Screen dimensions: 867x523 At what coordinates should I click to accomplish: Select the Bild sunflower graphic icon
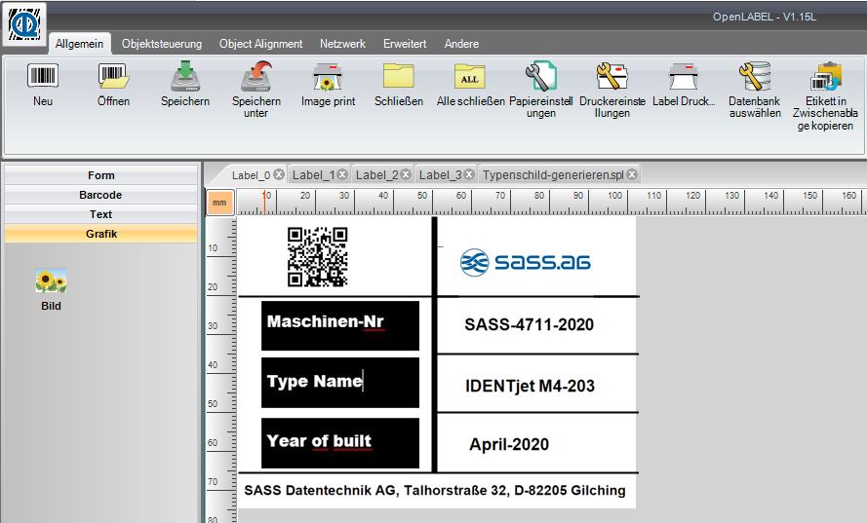coord(51,280)
